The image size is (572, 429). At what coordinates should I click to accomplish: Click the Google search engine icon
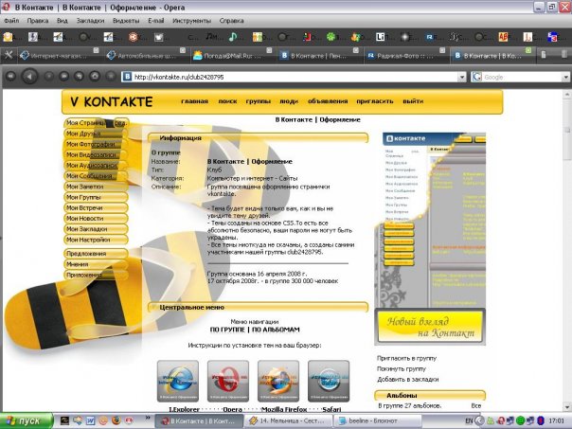click(476, 77)
